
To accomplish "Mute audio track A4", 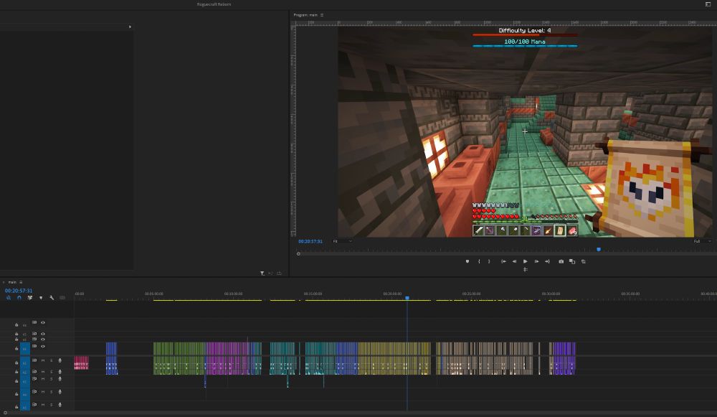I will click(x=43, y=392).
